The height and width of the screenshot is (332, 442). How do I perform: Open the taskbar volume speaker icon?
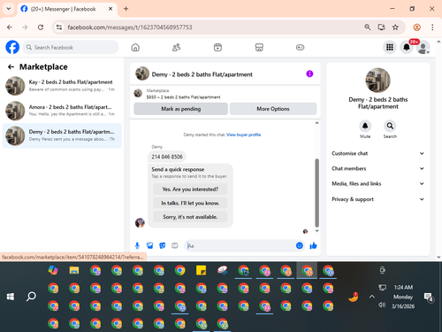(x=382, y=305)
